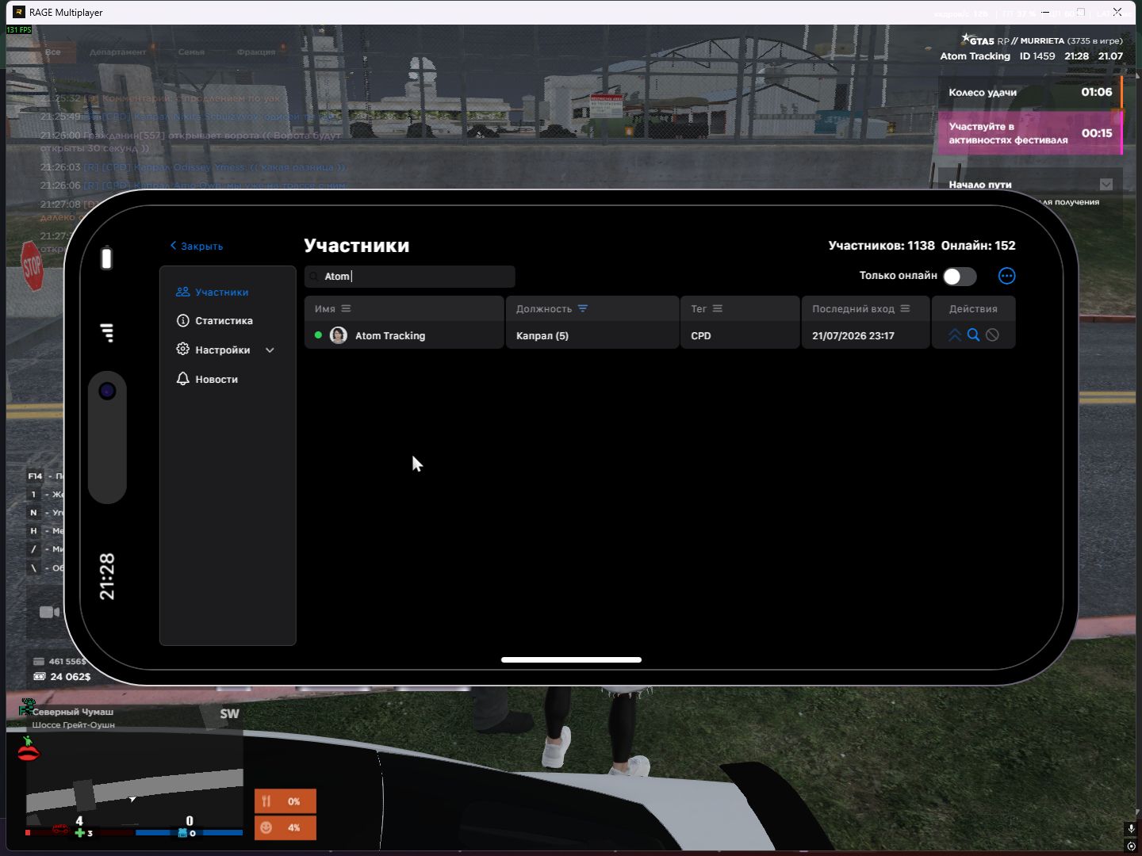Go back with the Закрыть link
Screen dimensions: 1142x856
[197, 246]
